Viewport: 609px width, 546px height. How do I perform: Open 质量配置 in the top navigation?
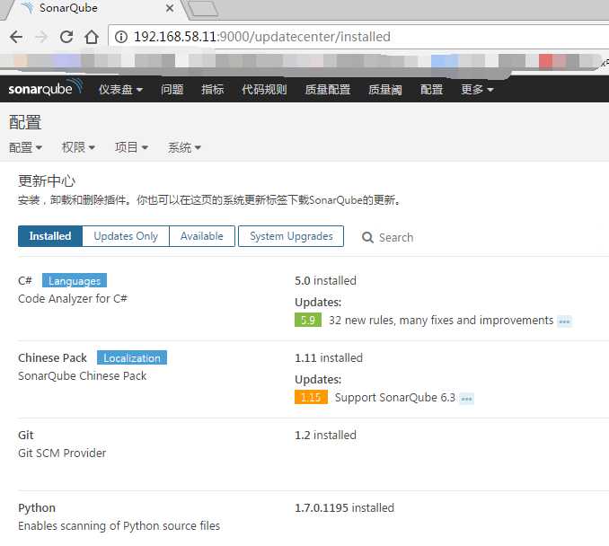click(328, 89)
